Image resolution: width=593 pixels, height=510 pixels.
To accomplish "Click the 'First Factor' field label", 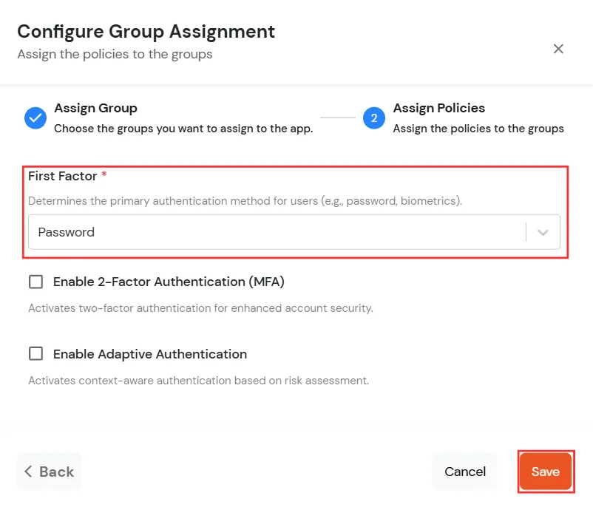I will (62, 176).
